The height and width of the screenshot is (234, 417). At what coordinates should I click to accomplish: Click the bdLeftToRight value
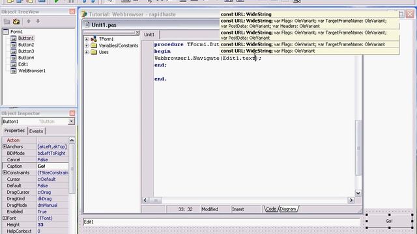click(51, 153)
